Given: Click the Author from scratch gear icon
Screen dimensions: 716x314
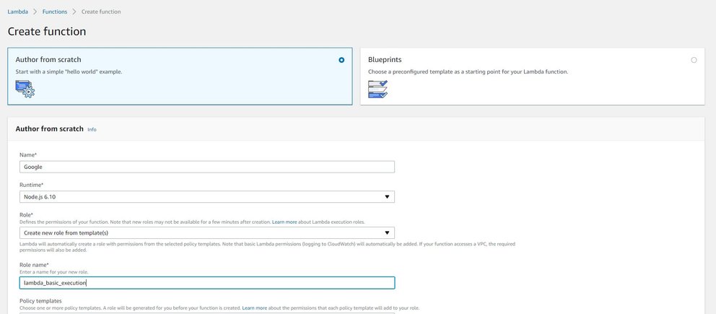Looking at the screenshot, I should pos(25,89).
